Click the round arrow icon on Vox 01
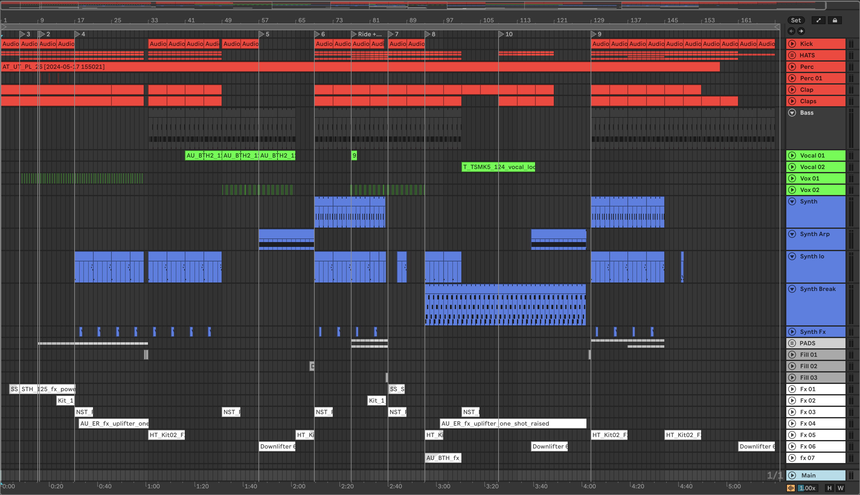860x495 pixels. click(x=792, y=178)
